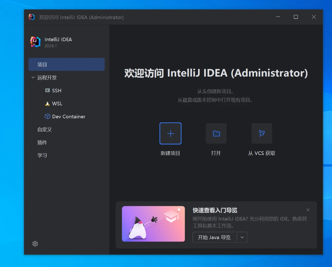The image size is (332, 267).
Task: Select the 项目 tab in sidebar
Action: coord(66,64)
